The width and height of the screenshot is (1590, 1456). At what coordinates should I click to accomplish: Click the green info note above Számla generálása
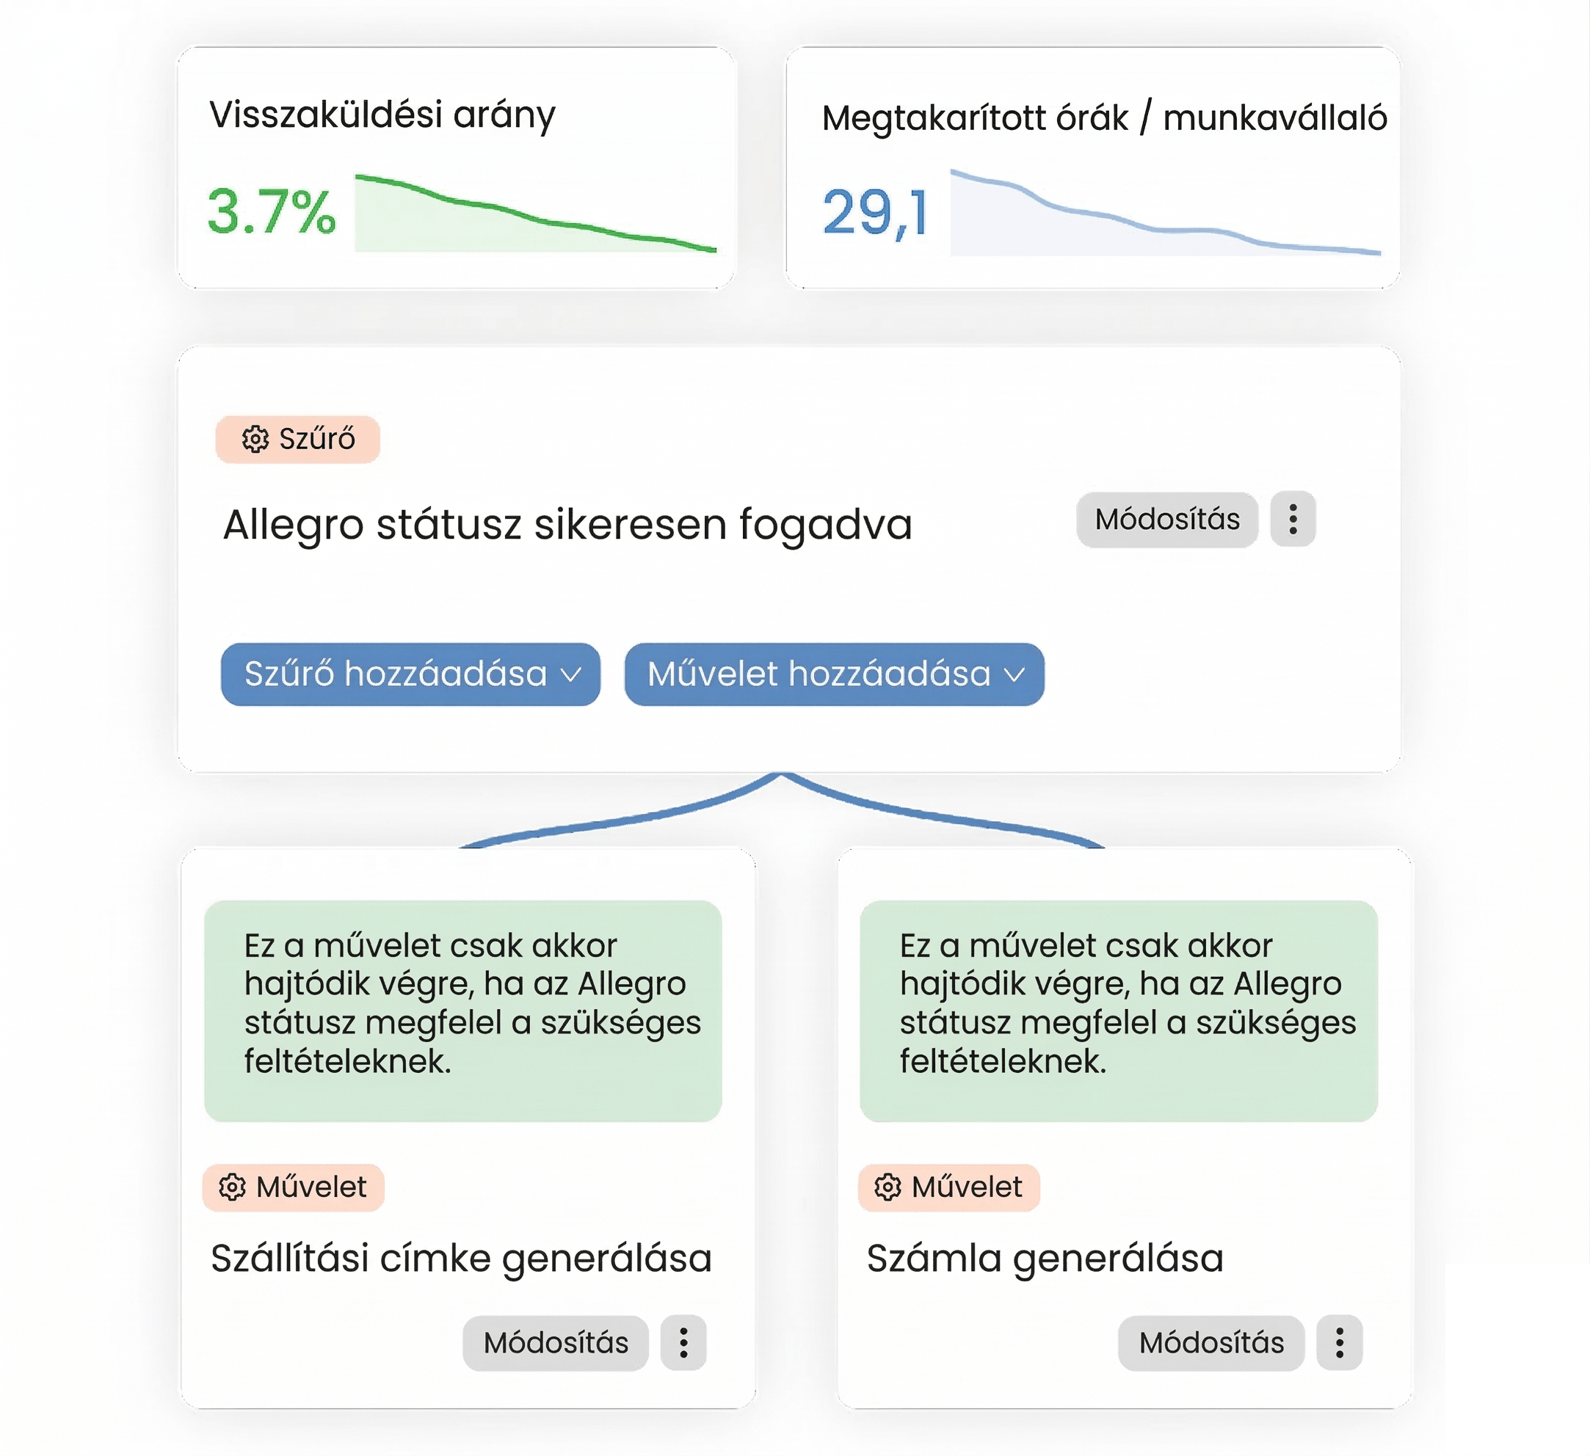click(x=1119, y=1011)
